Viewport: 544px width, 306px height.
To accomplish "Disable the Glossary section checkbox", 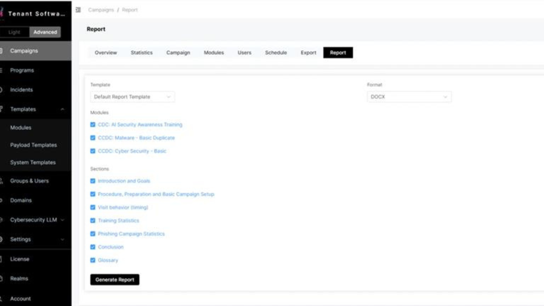I will click(93, 260).
